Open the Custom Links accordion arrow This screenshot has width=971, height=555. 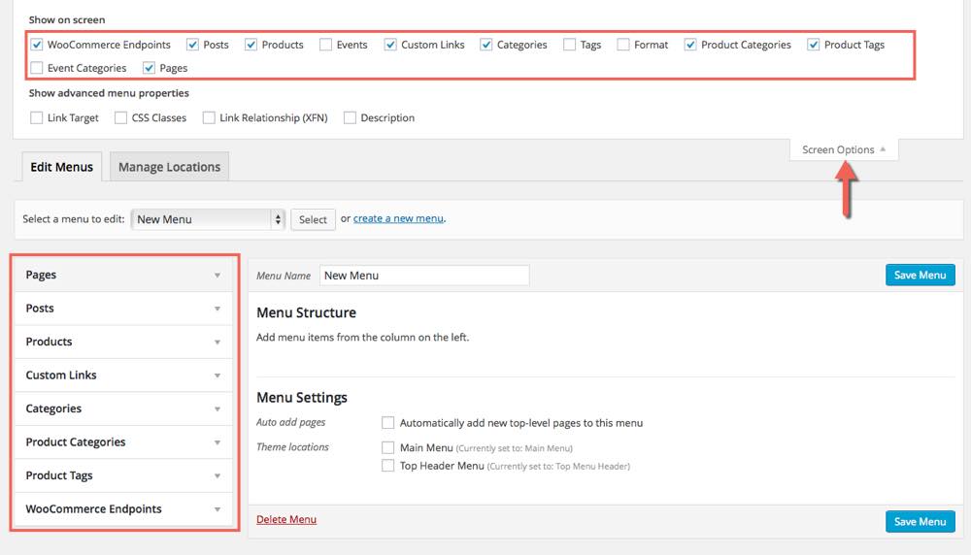click(218, 375)
